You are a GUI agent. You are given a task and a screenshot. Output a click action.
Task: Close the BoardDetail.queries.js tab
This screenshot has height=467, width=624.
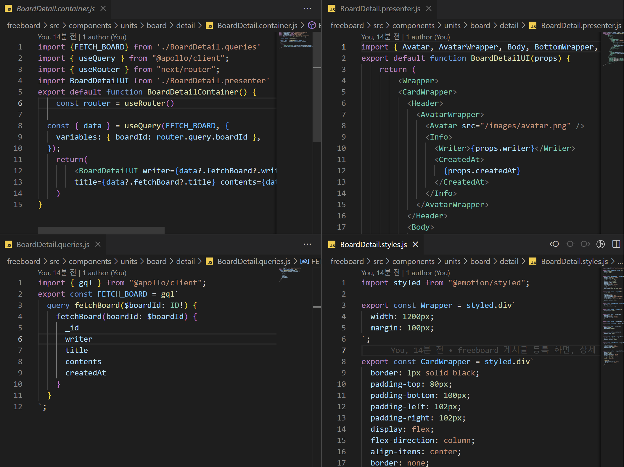point(98,244)
